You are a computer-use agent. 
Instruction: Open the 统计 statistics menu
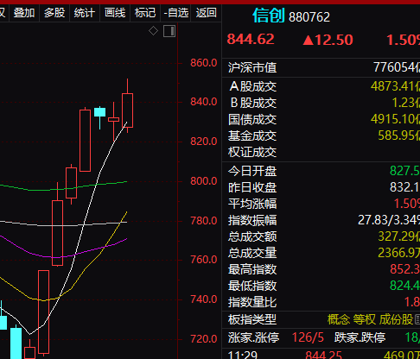(85, 13)
